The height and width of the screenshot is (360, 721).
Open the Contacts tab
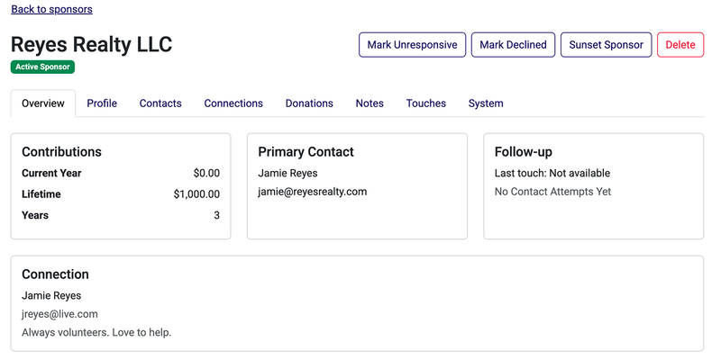click(x=160, y=103)
